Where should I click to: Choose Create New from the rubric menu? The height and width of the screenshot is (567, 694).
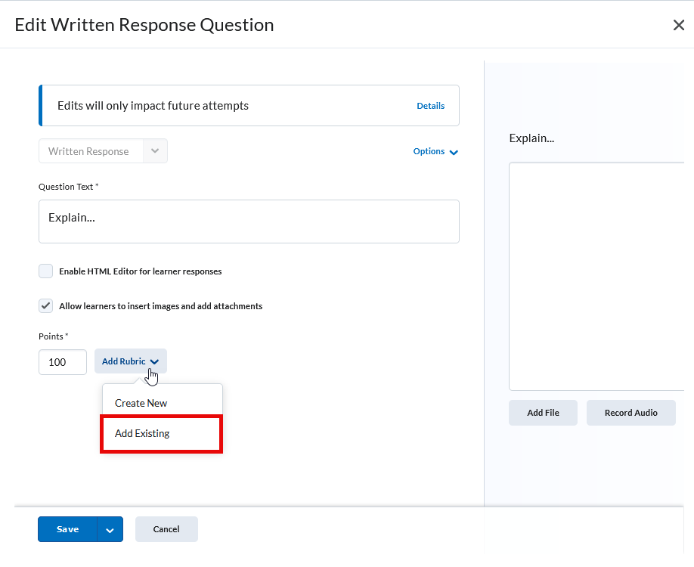(x=141, y=403)
